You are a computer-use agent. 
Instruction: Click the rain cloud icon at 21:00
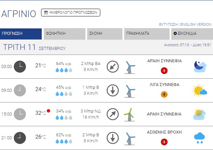tap(200, 137)
